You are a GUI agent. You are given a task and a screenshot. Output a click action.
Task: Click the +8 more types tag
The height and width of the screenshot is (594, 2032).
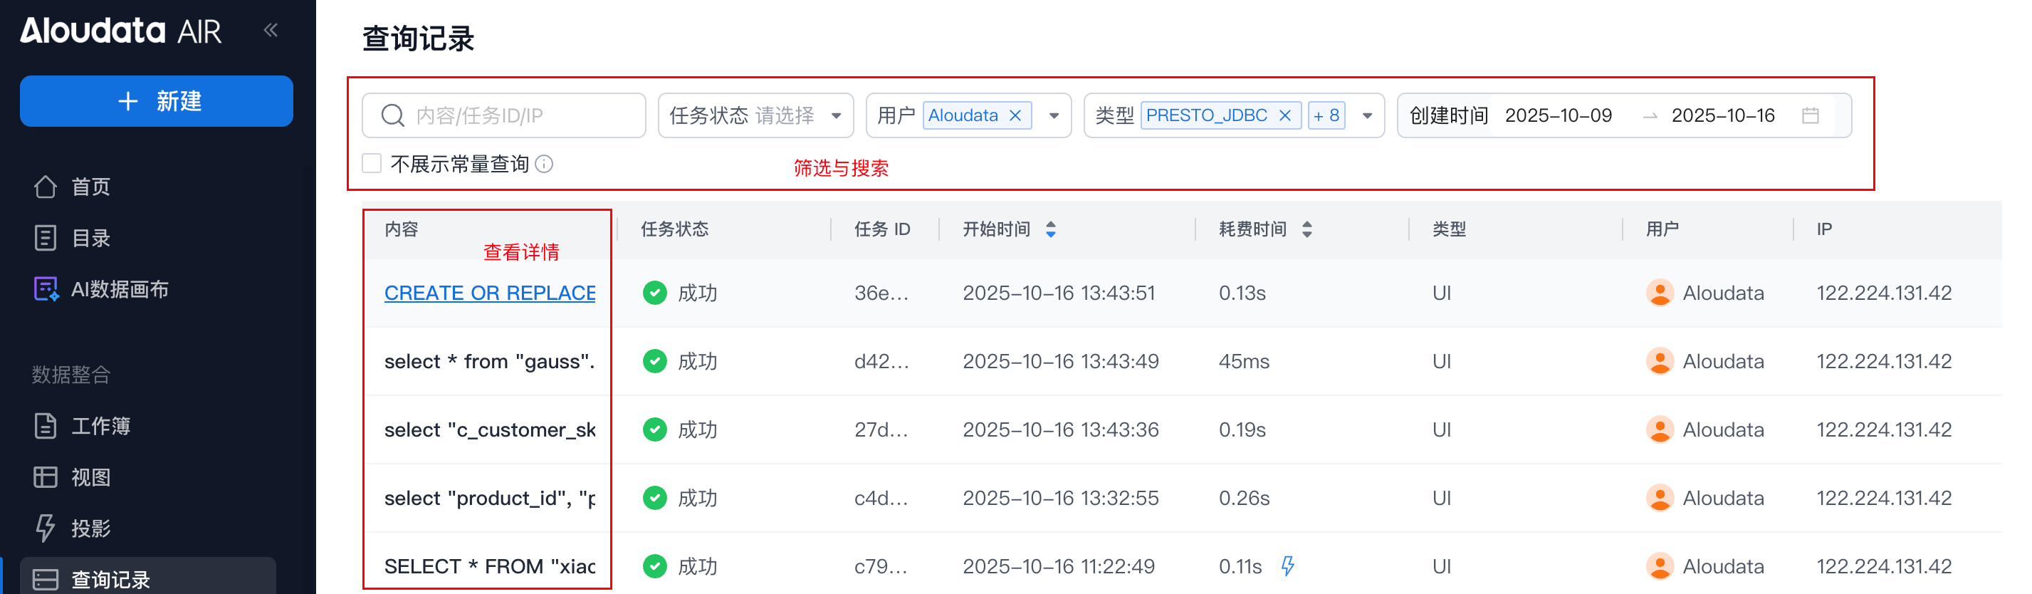tap(1326, 116)
